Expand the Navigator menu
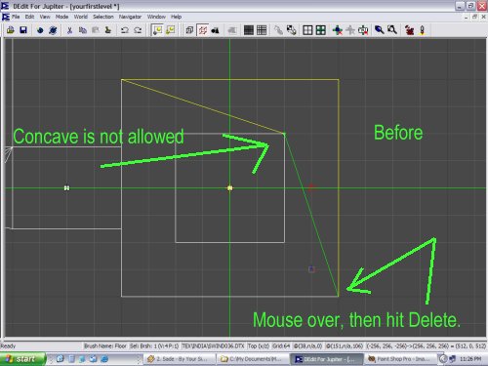Image resolution: width=488 pixels, height=366 pixels. [x=130, y=17]
